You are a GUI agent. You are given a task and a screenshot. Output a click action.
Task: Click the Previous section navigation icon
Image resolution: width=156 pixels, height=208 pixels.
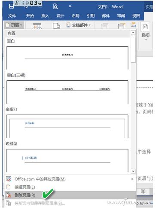tap(133, 24)
